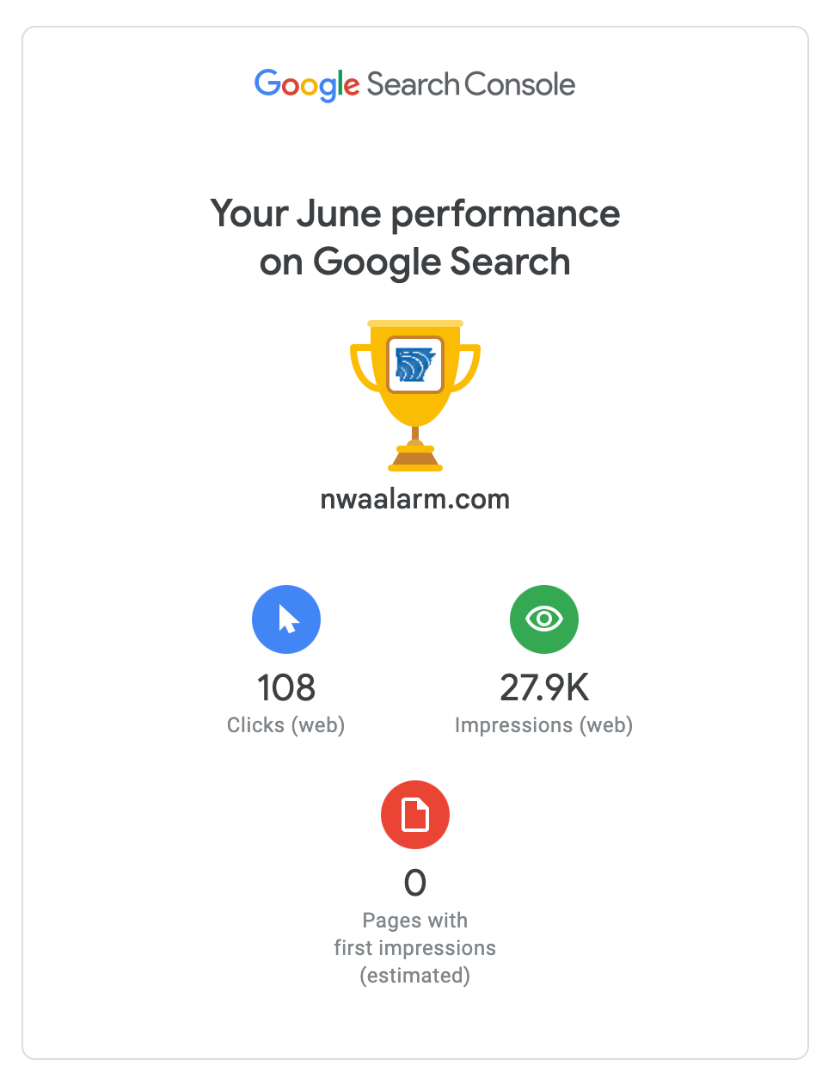Click the trophy's brown base pedestal
Screen dimensions: 822x1072
pos(415,460)
